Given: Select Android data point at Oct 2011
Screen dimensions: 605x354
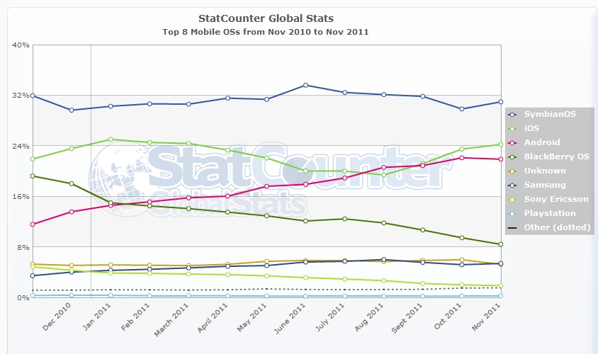Looking at the screenshot, I should pos(462,158).
